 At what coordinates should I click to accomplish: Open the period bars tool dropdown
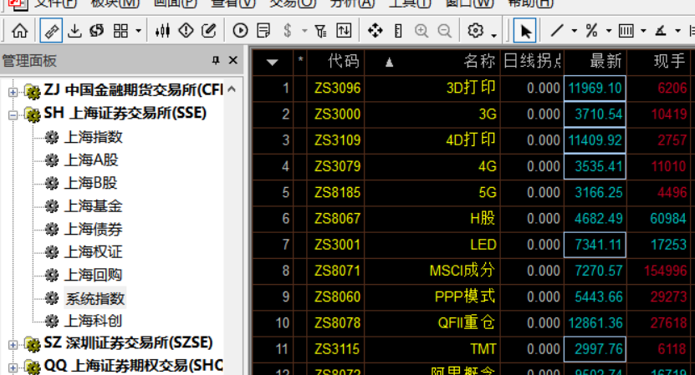click(644, 31)
